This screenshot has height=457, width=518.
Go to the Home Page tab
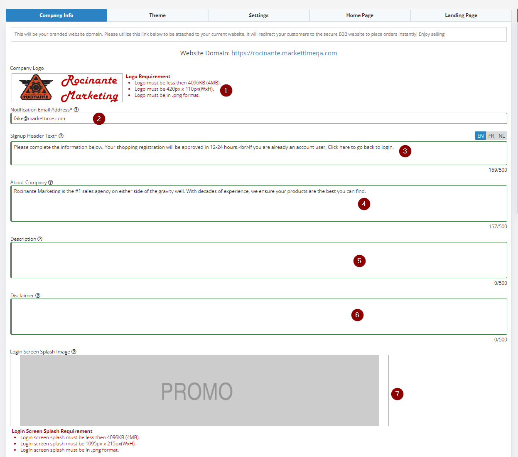point(360,15)
